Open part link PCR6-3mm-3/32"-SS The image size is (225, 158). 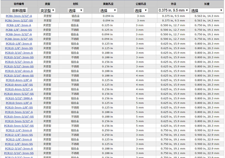(x=19, y=21)
